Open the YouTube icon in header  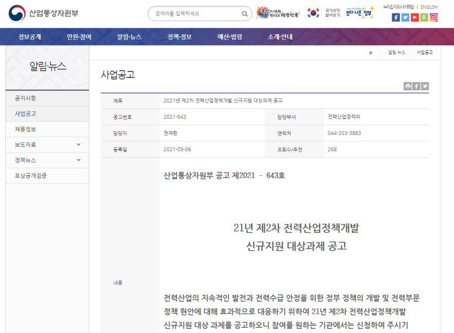(415, 18)
